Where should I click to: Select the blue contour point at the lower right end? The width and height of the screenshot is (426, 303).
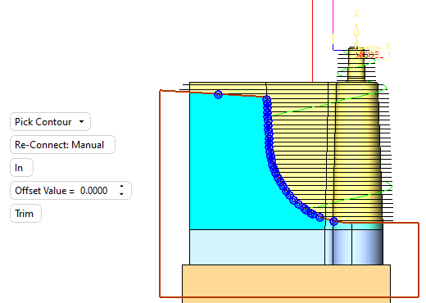point(333,221)
